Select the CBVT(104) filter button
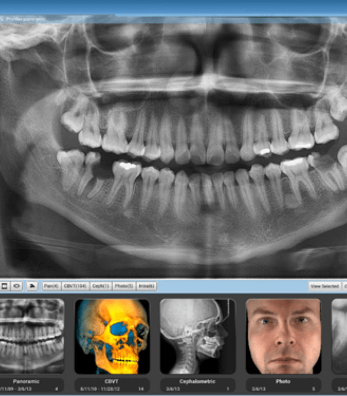The image size is (347, 396). [x=75, y=286]
